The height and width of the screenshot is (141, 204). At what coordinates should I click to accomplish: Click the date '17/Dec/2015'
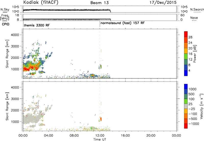pos(163,3)
